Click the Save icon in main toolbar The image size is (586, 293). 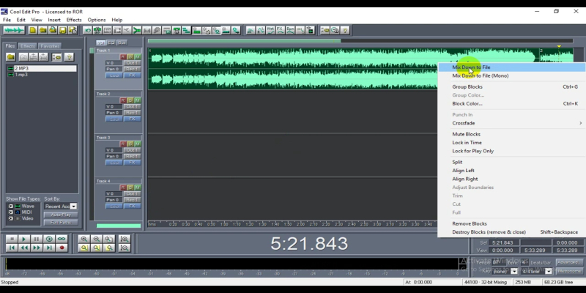point(62,30)
